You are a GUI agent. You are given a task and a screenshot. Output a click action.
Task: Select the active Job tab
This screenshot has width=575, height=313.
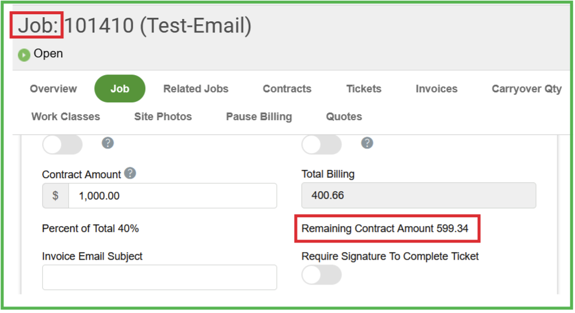click(x=120, y=89)
